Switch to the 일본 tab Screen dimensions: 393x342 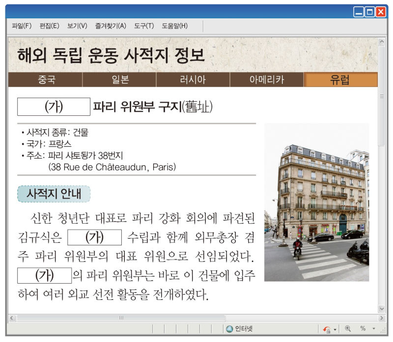tap(119, 80)
